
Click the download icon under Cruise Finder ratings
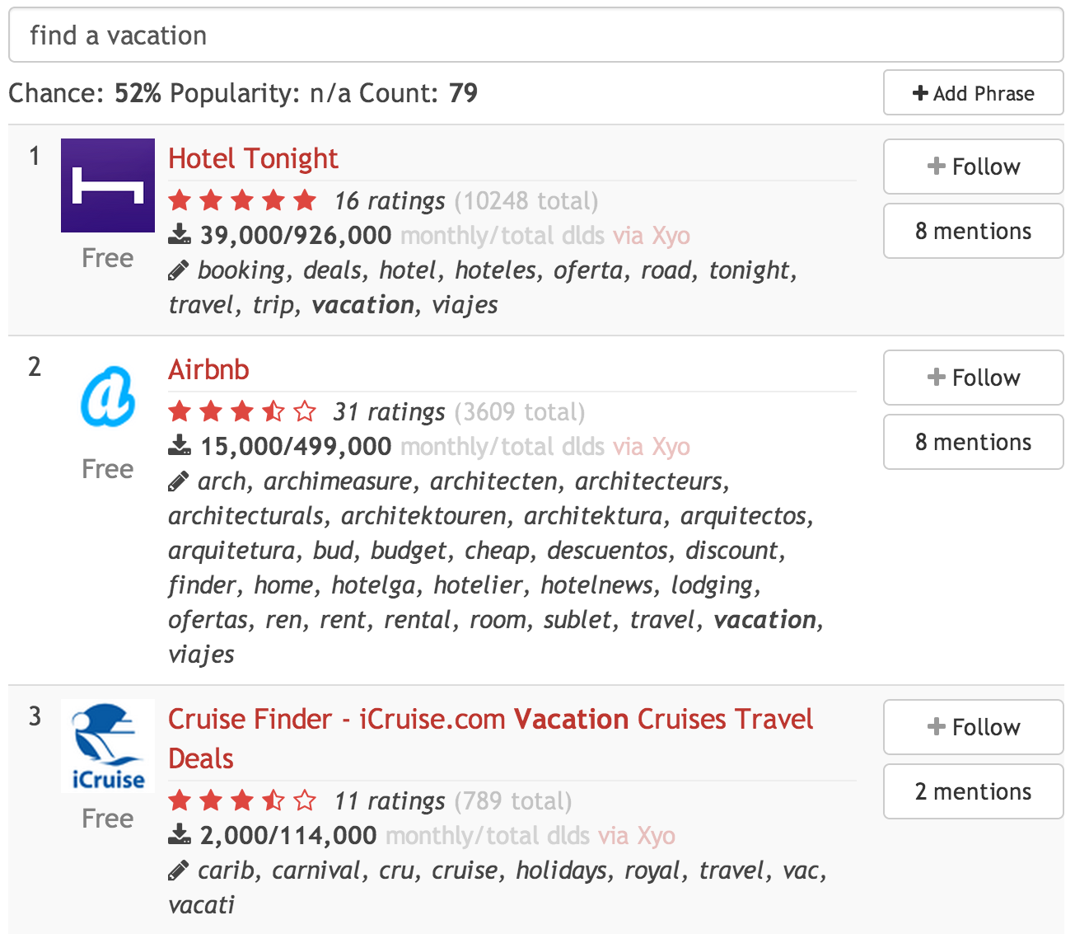coord(180,836)
